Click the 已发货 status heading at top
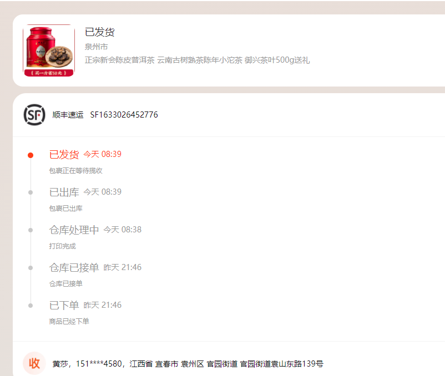 click(x=100, y=32)
